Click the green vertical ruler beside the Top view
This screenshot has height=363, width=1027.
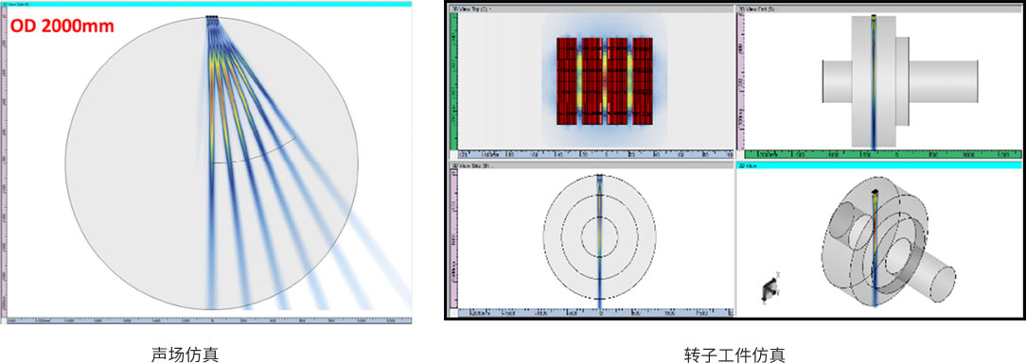(452, 81)
